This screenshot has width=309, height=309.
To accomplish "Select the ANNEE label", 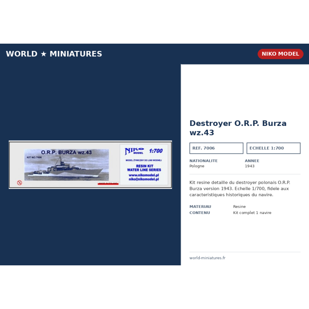I will pyautogui.click(x=252, y=161).
